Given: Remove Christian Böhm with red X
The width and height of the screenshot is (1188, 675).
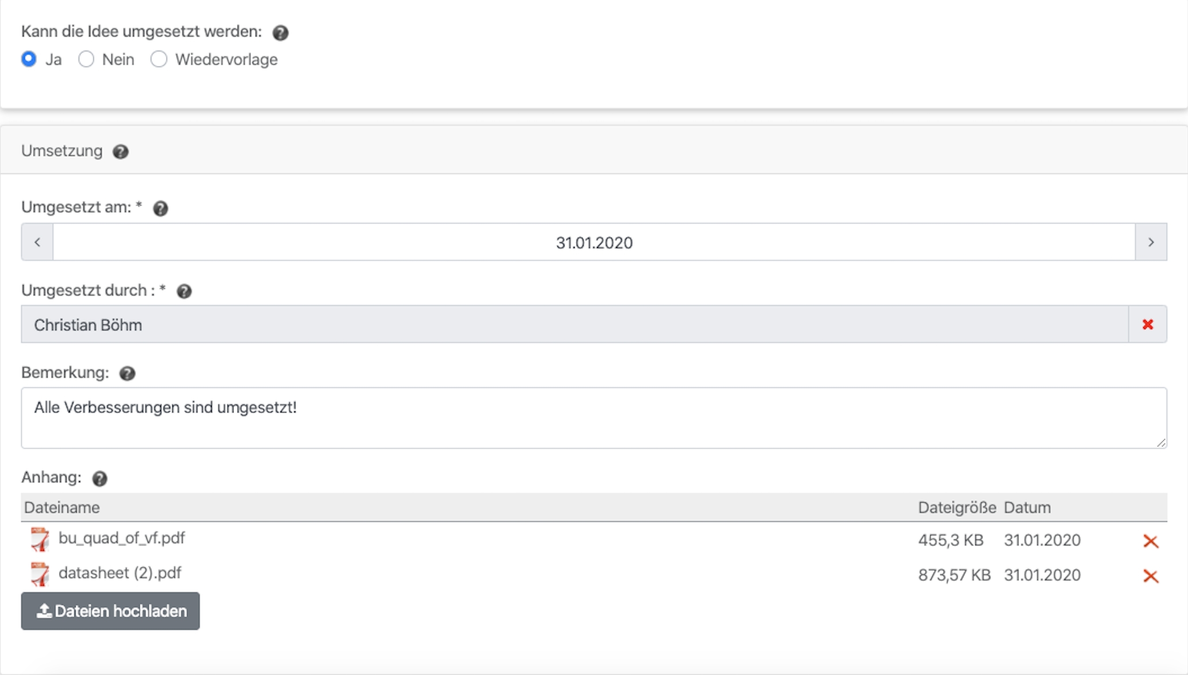Looking at the screenshot, I should [x=1148, y=325].
